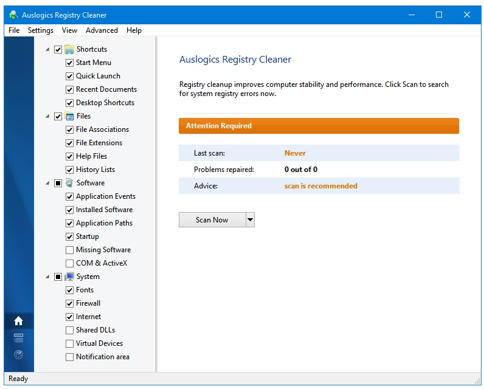
Task: Open the Home view in sidebar
Action: (x=18, y=321)
